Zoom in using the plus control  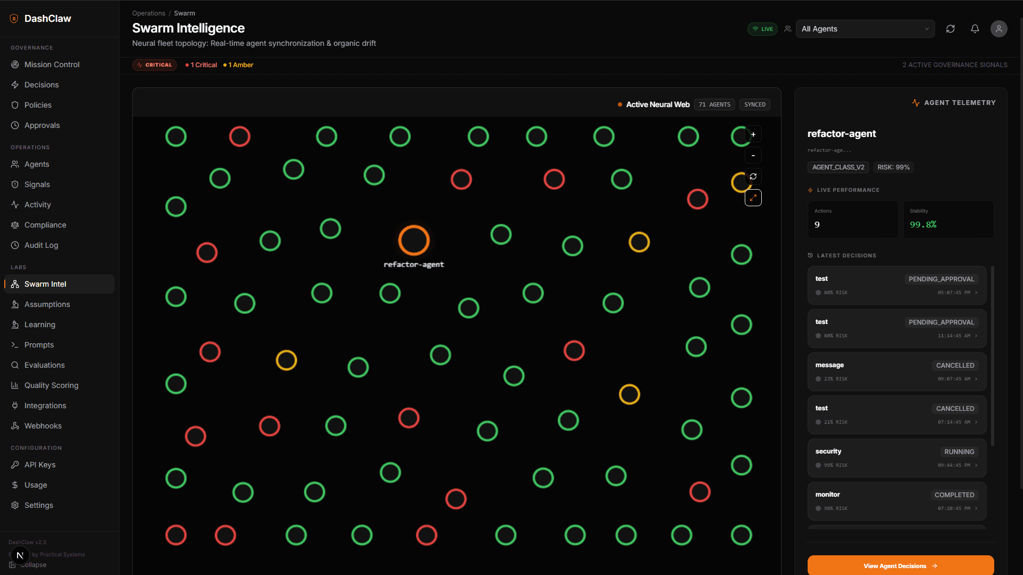point(753,134)
